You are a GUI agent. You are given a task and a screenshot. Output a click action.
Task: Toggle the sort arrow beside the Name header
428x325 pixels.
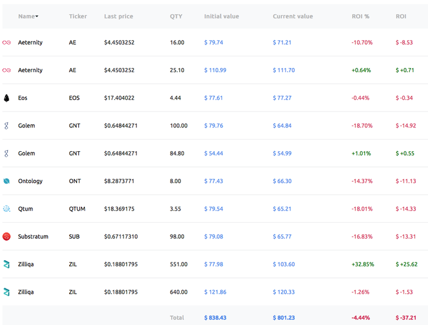(x=37, y=17)
